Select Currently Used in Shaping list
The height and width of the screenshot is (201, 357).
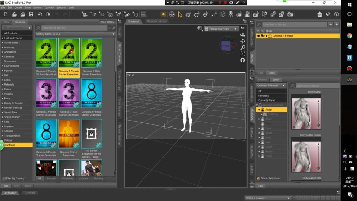(271, 100)
